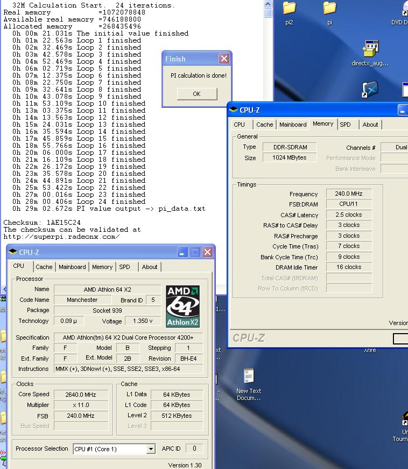408x469 pixels.
Task: Click 'Version 1.30' text in CPU-Z
Action: pos(185,465)
